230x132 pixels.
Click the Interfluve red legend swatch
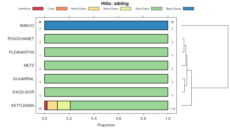coord(38,9)
